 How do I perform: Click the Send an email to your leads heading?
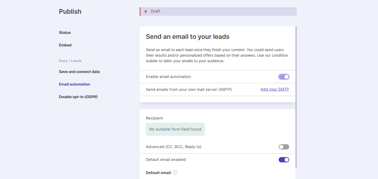click(x=188, y=37)
